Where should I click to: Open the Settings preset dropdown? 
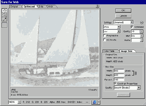(x=123, y=22)
